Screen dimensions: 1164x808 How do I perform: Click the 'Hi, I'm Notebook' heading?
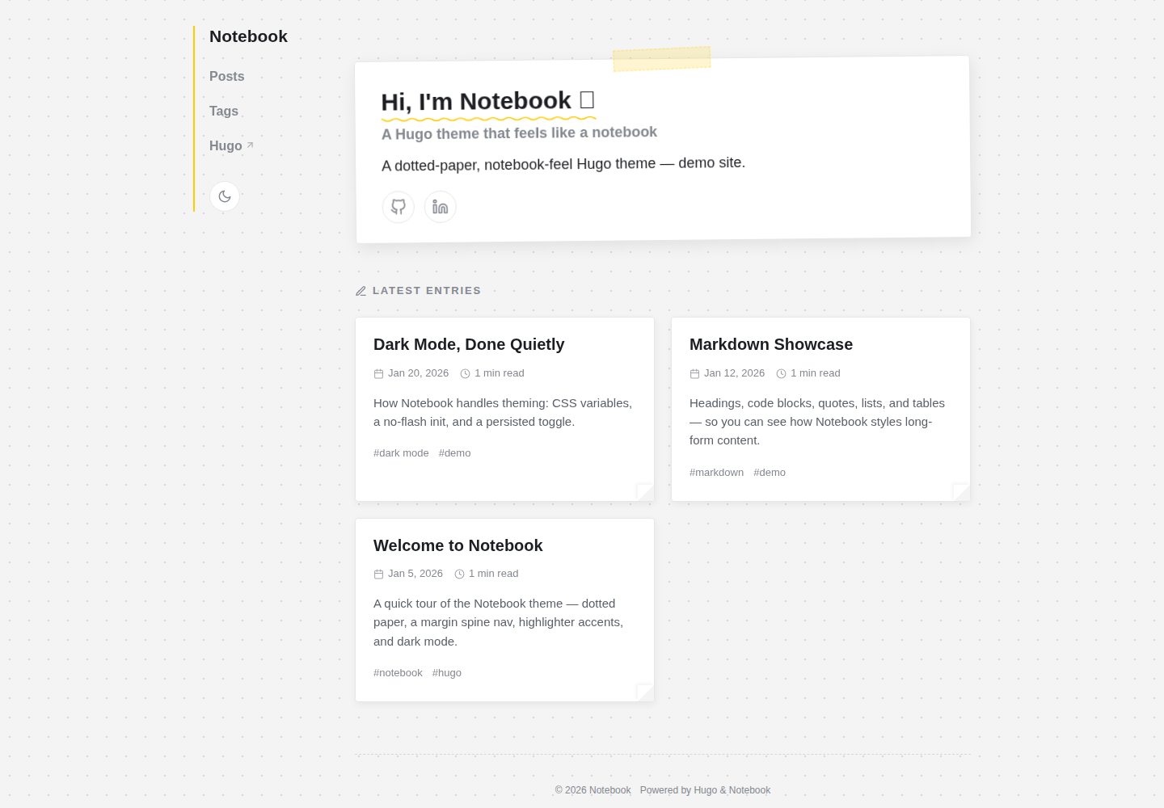[488, 102]
